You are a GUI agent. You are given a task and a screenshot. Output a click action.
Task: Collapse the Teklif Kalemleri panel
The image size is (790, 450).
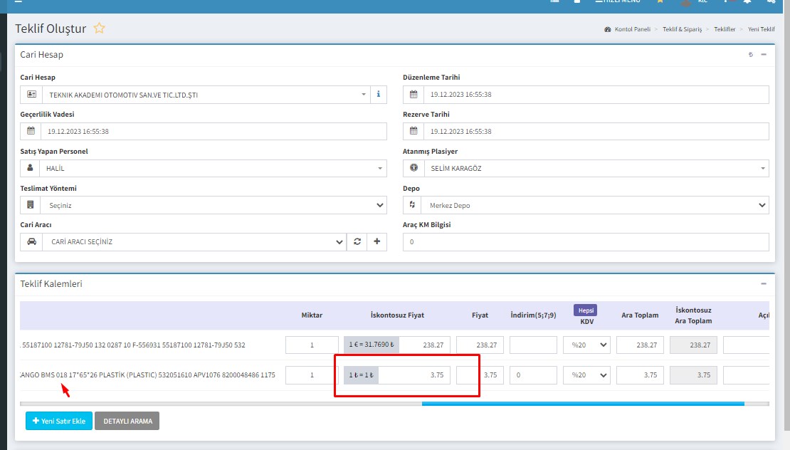764,283
